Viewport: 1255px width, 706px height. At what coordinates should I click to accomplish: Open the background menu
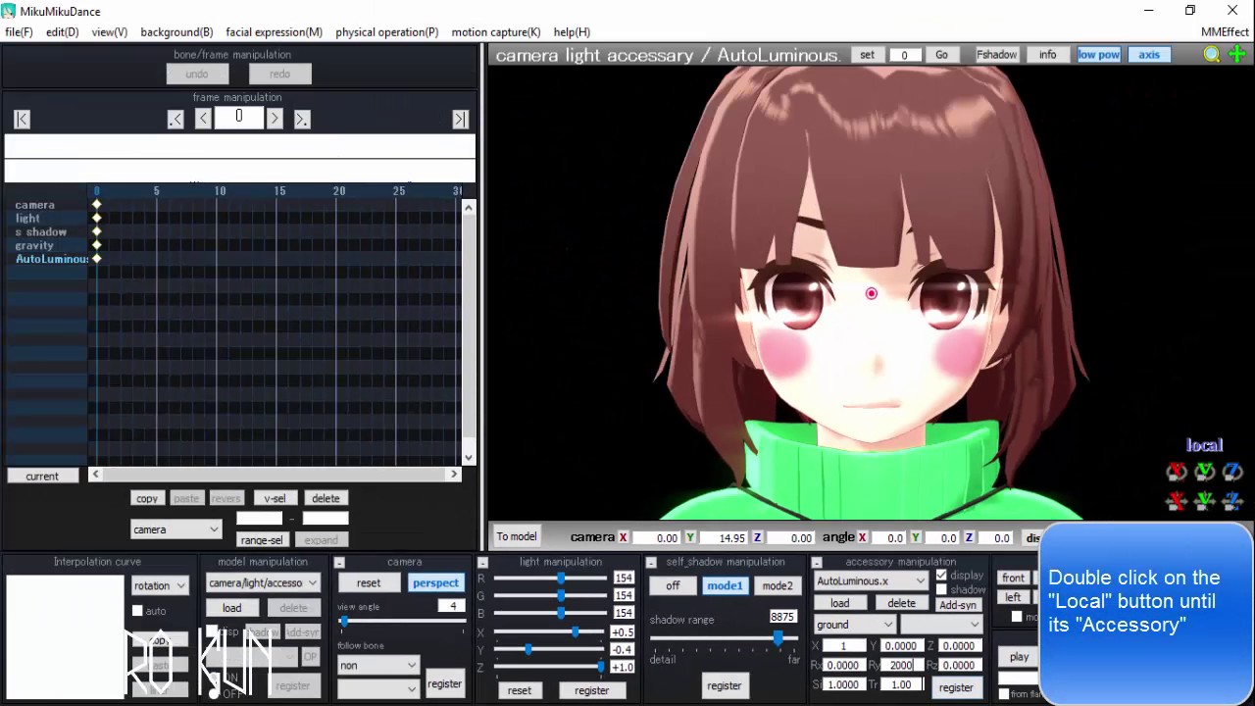click(x=176, y=32)
